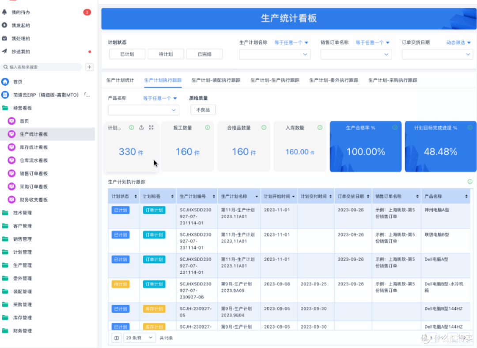The width and height of the screenshot is (477, 348).
Task: Open 销售订单名称 condition dropdown
Action: [x=372, y=42]
